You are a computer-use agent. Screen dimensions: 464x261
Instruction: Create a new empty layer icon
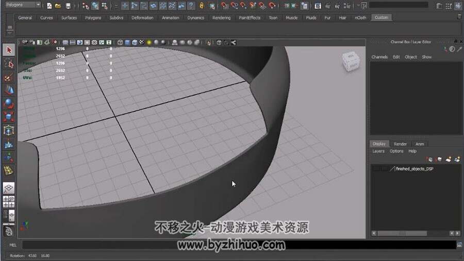449,160
